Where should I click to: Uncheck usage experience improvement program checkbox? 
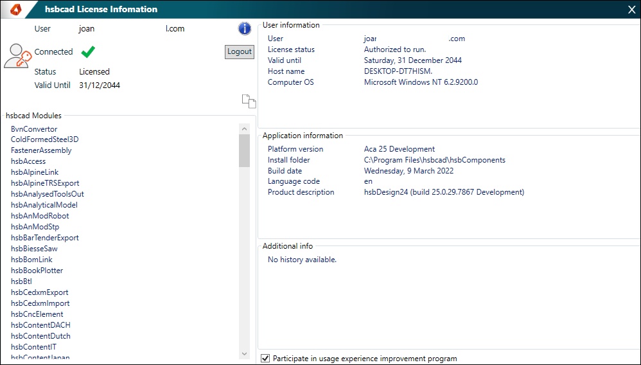pyautogui.click(x=265, y=359)
